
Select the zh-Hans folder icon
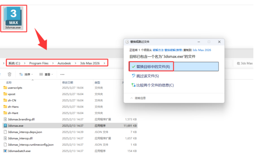point(5,107)
